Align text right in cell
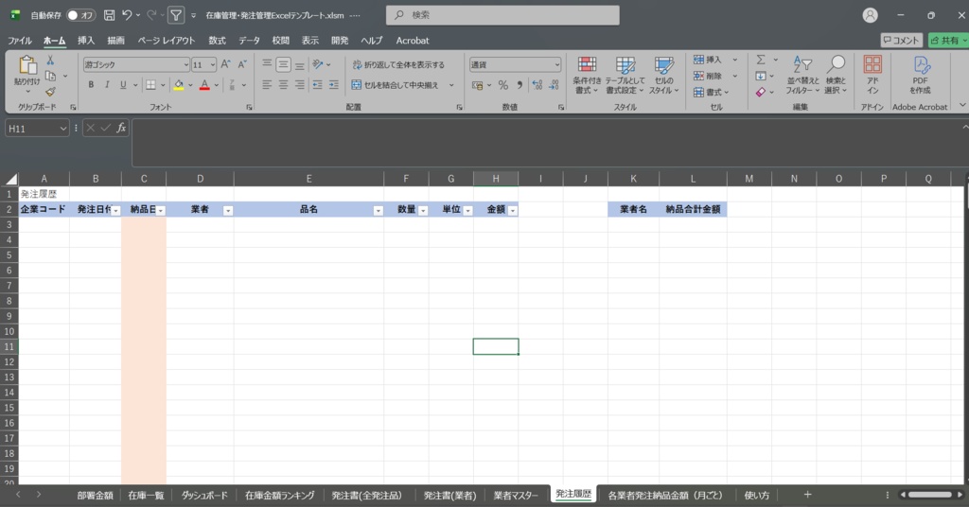 coord(300,85)
